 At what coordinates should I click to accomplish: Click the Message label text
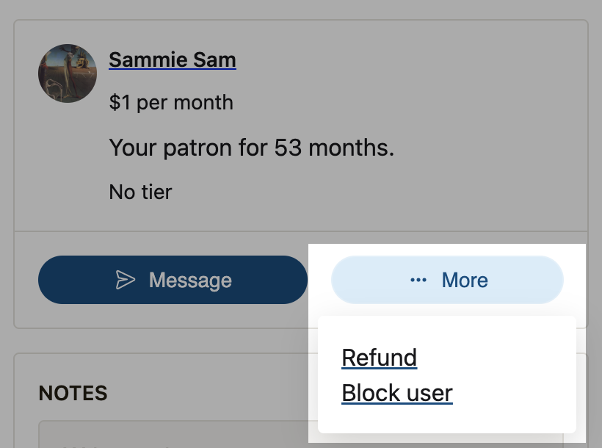[x=190, y=280]
